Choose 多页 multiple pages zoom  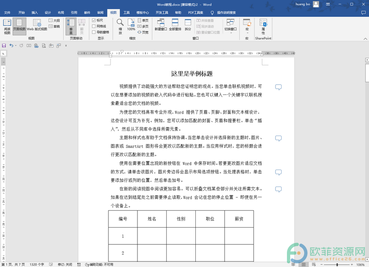(143, 26)
